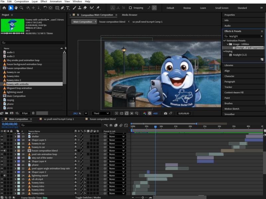Image resolution: width=266 pixels, height=199 pixels.
Task: Switch to the Media Browser tab
Action: 130,15
